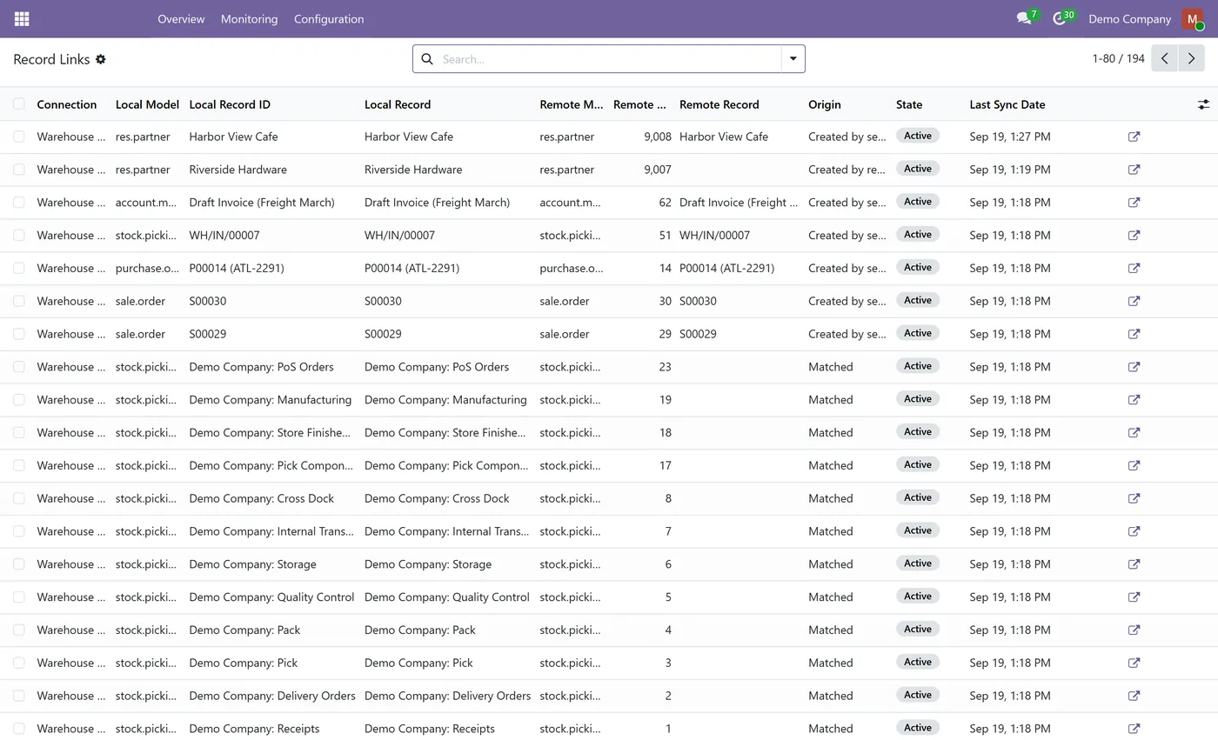Image resolution: width=1218 pixels, height=740 pixels.
Task: Open external link for Storage row
Action: (1134, 564)
